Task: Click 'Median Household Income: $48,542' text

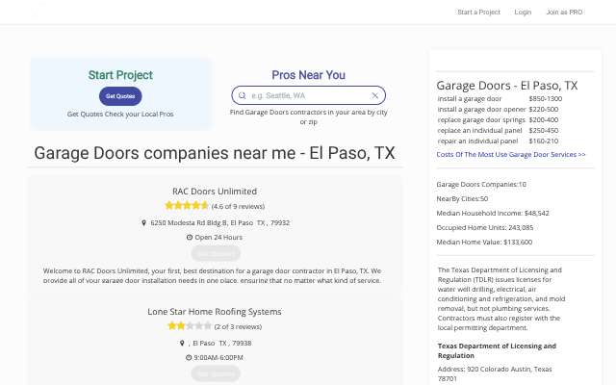Action: pos(493,213)
